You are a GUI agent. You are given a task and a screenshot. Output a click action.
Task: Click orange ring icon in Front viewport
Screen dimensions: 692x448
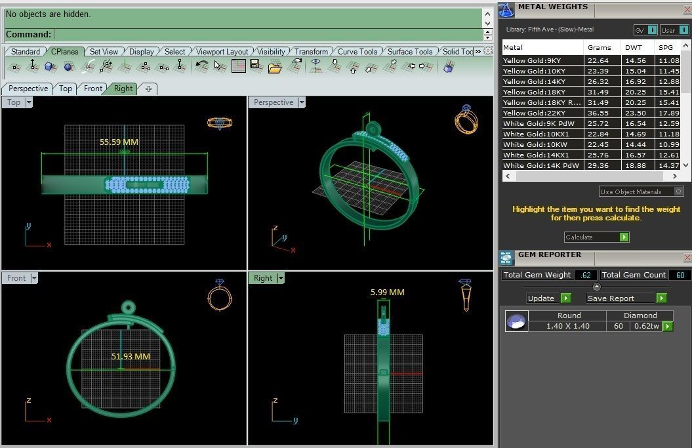coord(219,295)
